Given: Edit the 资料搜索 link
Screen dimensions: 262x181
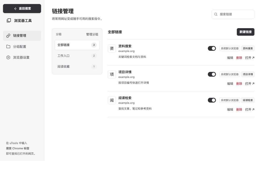Looking at the screenshot, I should (230, 58).
